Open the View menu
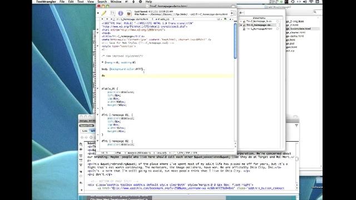This screenshot has width=356, height=200. tap(90, 2)
